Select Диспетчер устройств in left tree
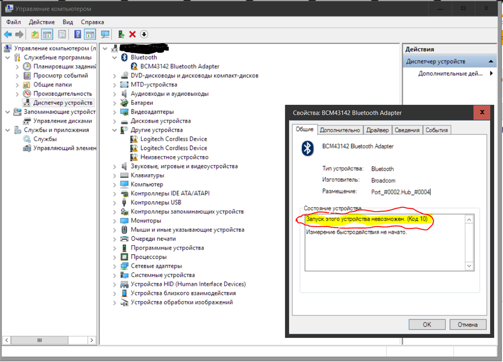The height and width of the screenshot is (362, 503). tap(63, 103)
